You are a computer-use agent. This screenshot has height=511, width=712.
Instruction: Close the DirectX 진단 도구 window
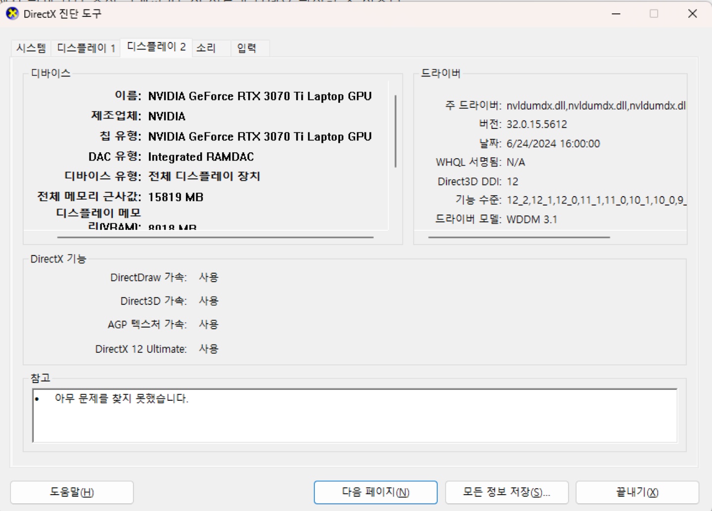692,14
